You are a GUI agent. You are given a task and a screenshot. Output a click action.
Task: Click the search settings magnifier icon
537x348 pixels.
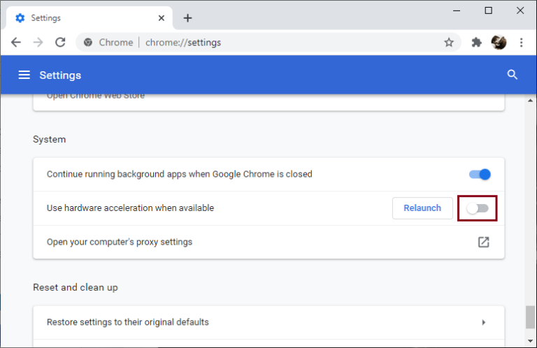tap(513, 75)
